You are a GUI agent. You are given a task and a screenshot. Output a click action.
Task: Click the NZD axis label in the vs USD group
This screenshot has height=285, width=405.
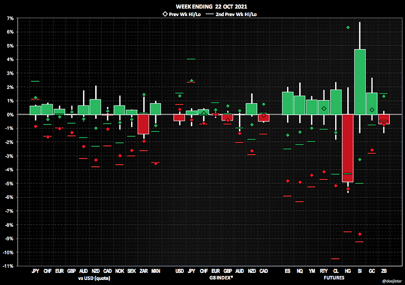pos(96,271)
